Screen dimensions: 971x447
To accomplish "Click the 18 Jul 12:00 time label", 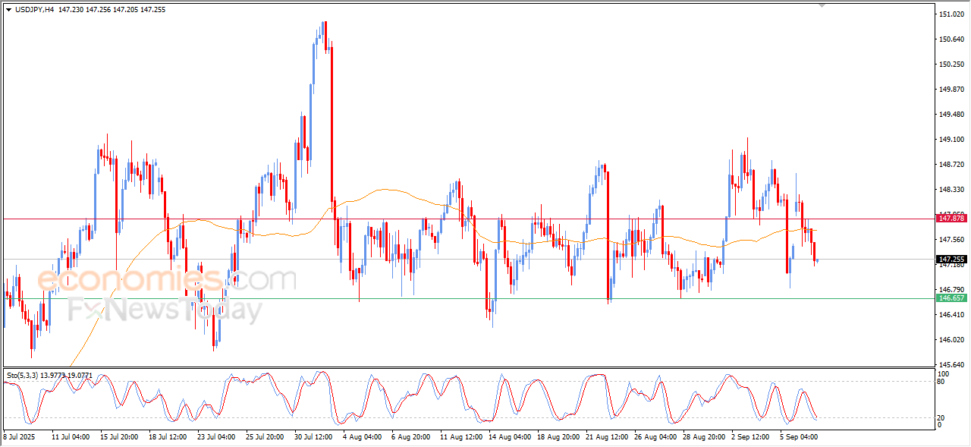I will click(x=168, y=437).
